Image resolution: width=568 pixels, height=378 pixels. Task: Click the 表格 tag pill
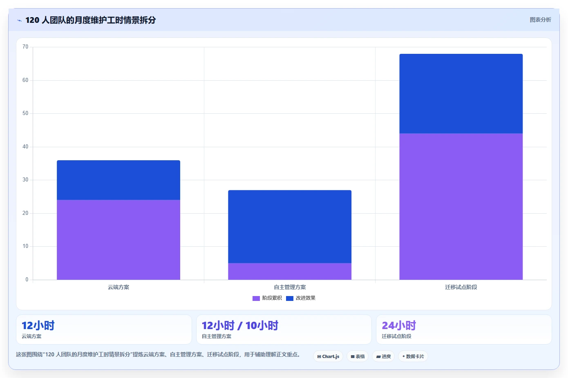click(x=358, y=356)
